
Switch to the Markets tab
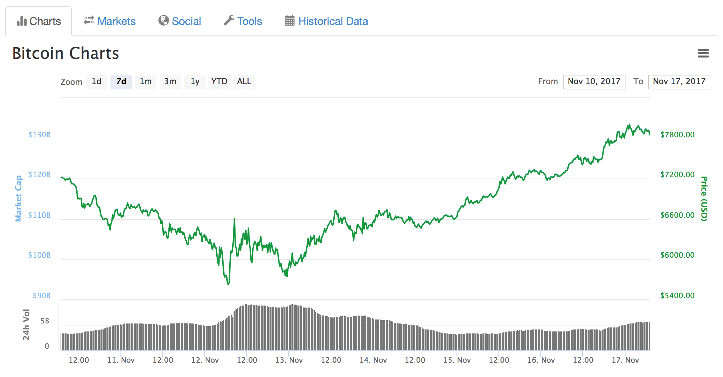point(116,21)
